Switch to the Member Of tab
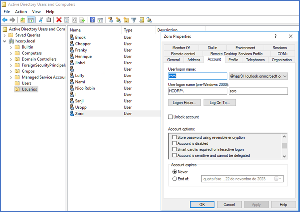This screenshot has height=212, width=300. point(181,48)
